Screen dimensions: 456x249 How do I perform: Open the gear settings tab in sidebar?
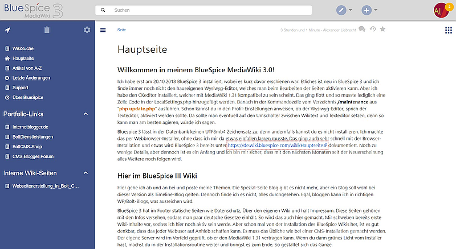pos(87,30)
